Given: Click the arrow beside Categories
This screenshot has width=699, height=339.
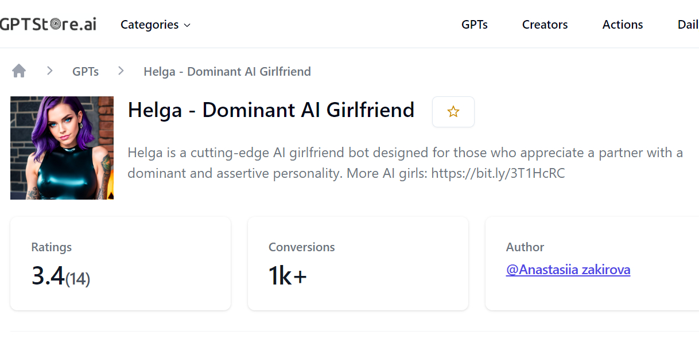Looking at the screenshot, I should tap(187, 25).
